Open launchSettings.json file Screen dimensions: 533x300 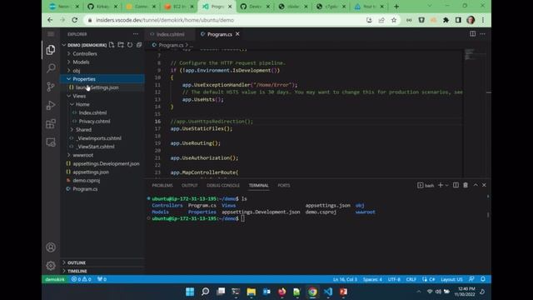tap(97, 87)
